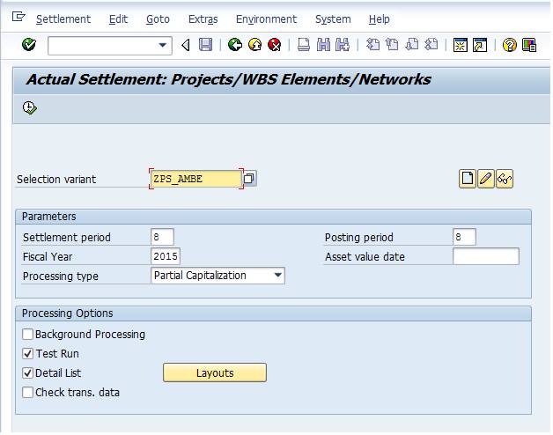Click the green checkmark Enter icon

pos(28,44)
